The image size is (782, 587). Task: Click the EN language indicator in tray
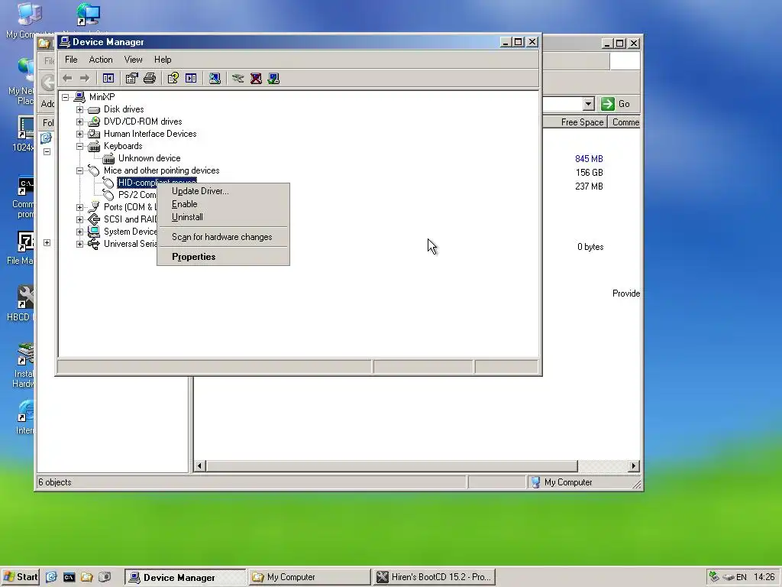(x=742, y=577)
